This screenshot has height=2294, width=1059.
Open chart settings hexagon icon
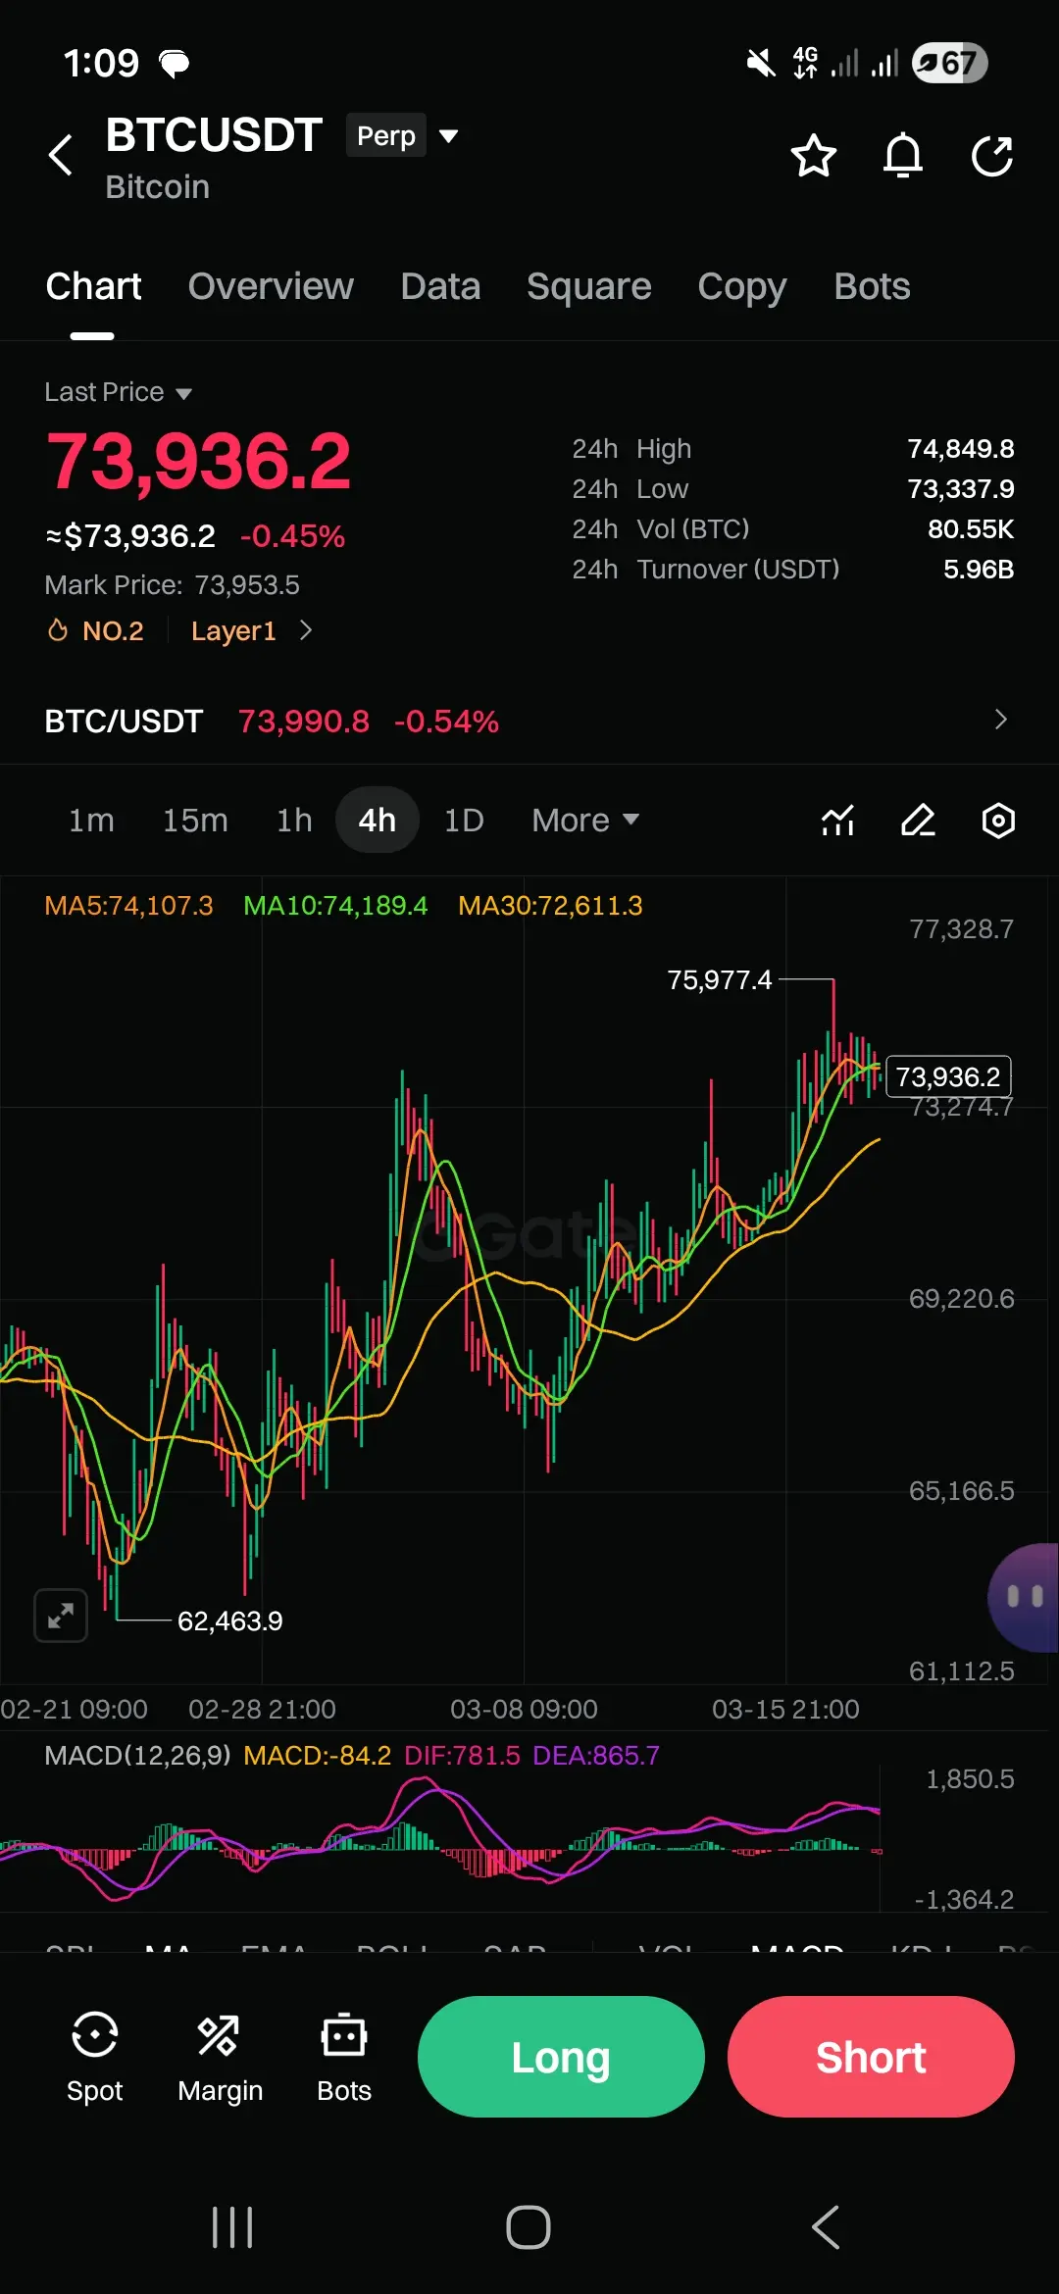pyautogui.click(x=998, y=820)
